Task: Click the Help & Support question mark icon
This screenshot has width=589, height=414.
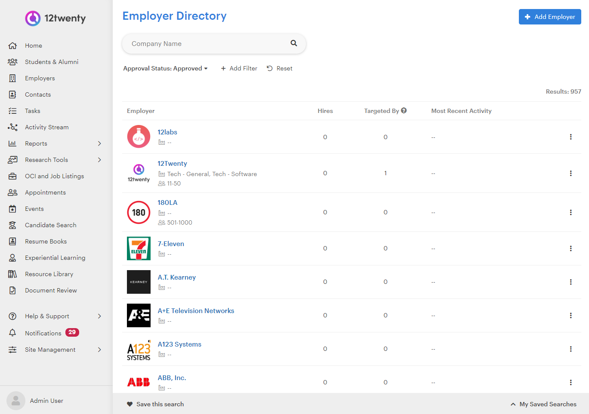Action: [x=12, y=316]
